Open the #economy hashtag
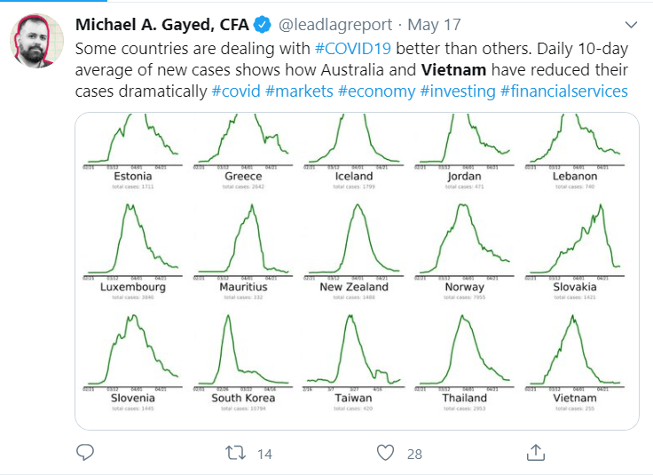This screenshot has height=475, width=653. (x=376, y=91)
